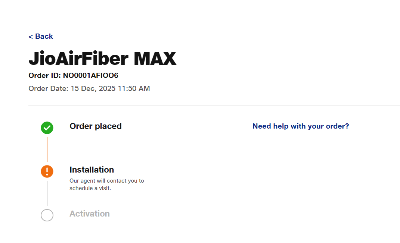The height and width of the screenshot is (243, 400).
Task: Click the greyed-out Activation step label
Action: [90, 214]
